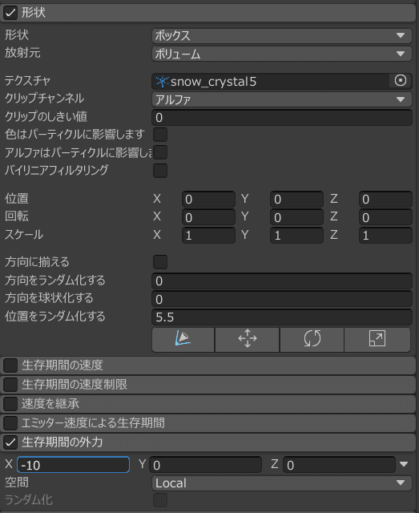
Task: Click the スケール X value field
Action: point(208,235)
